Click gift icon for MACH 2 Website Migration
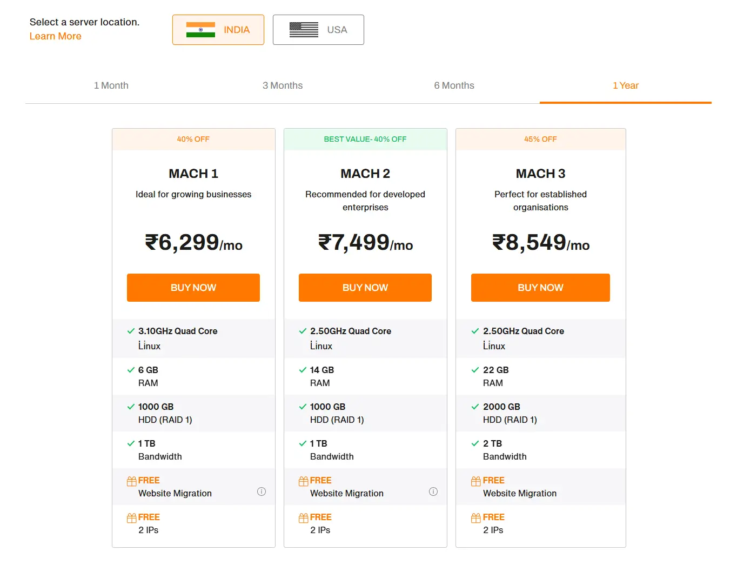 303,481
